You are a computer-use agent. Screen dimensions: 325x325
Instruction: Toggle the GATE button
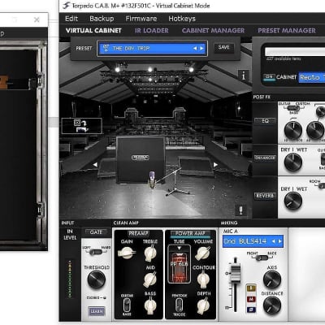[96, 232]
